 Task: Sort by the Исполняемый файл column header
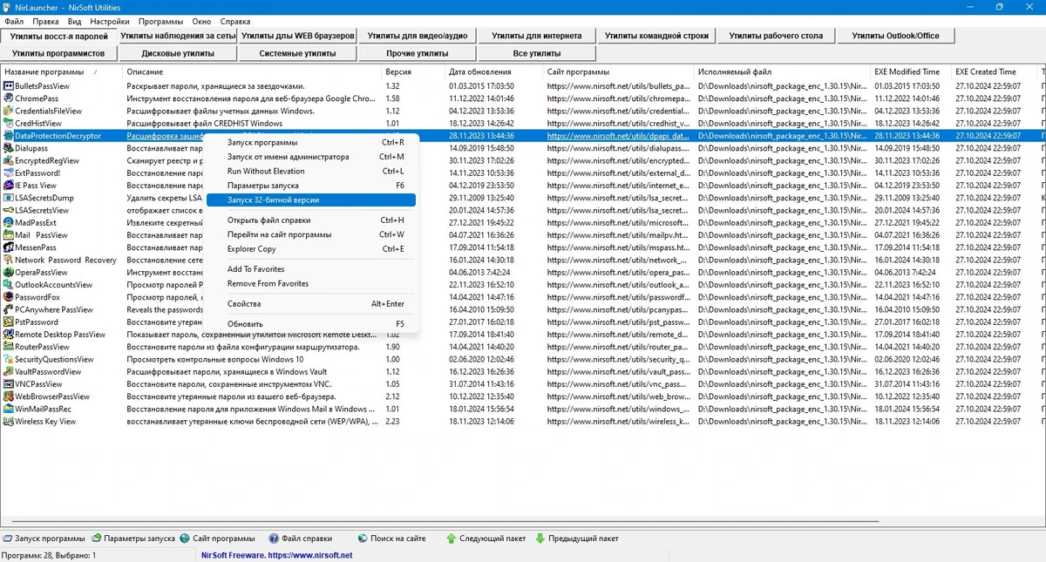pyautogui.click(x=783, y=72)
